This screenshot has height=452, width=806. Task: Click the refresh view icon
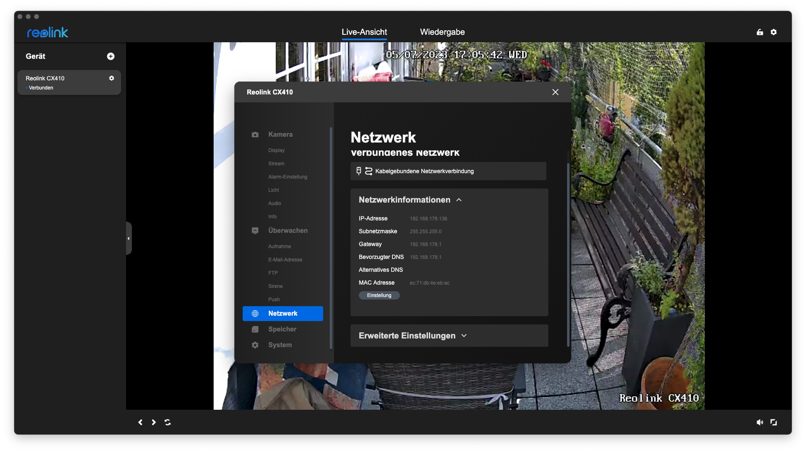pyautogui.click(x=168, y=422)
